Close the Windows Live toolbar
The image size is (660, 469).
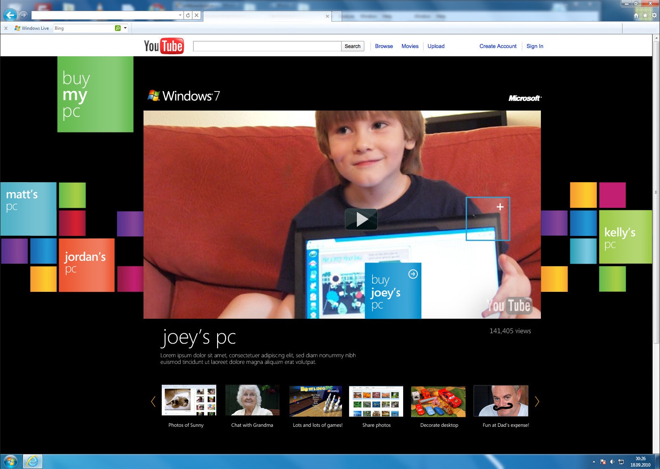point(6,28)
